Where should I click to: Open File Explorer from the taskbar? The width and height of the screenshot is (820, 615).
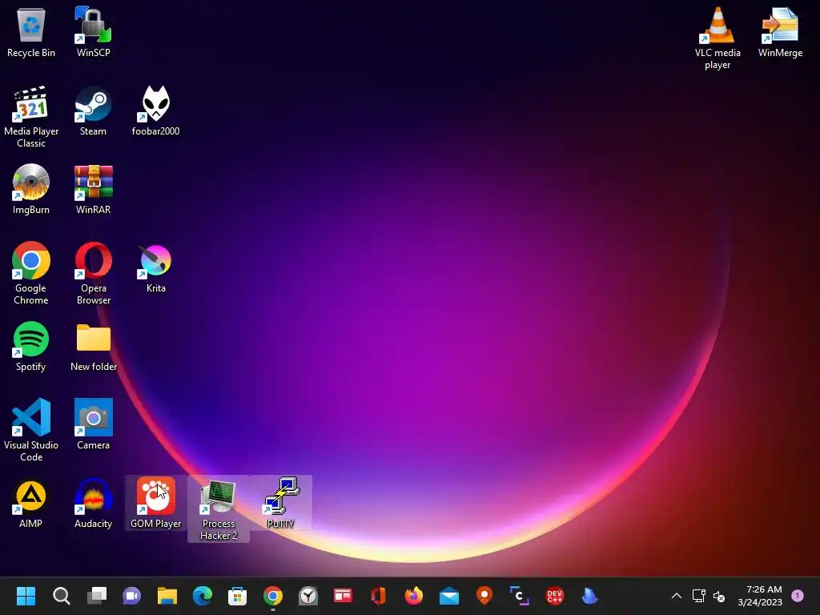[167, 596]
